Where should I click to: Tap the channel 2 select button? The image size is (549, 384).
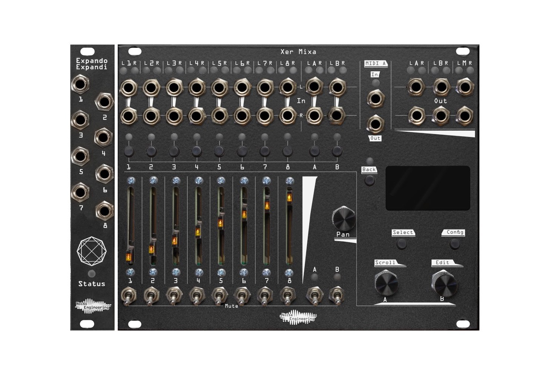coord(151,151)
